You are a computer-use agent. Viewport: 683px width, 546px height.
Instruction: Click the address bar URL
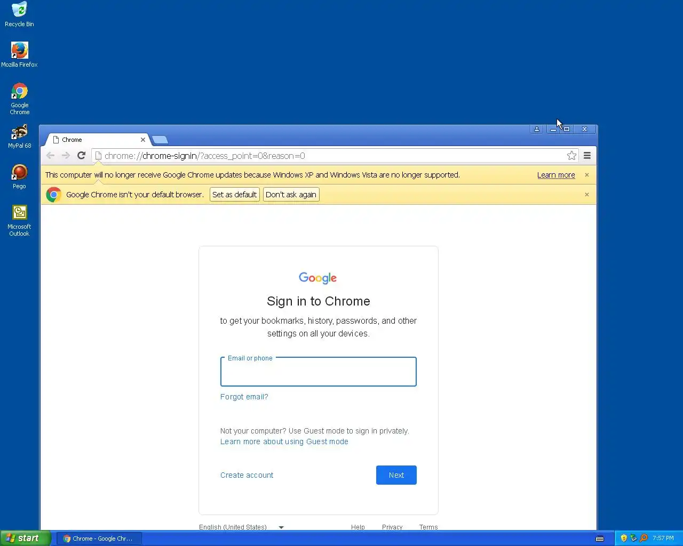(x=205, y=156)
